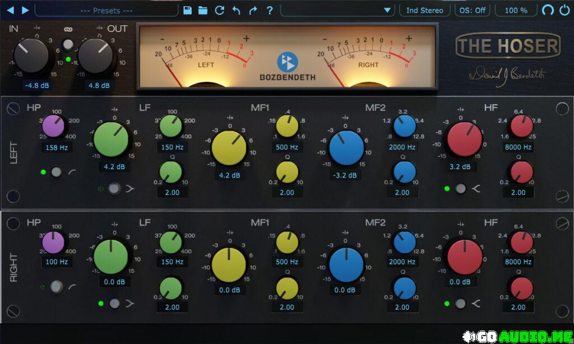Undo the last change
Viewport: 574px width, 344px height.
tap(237, 10)
